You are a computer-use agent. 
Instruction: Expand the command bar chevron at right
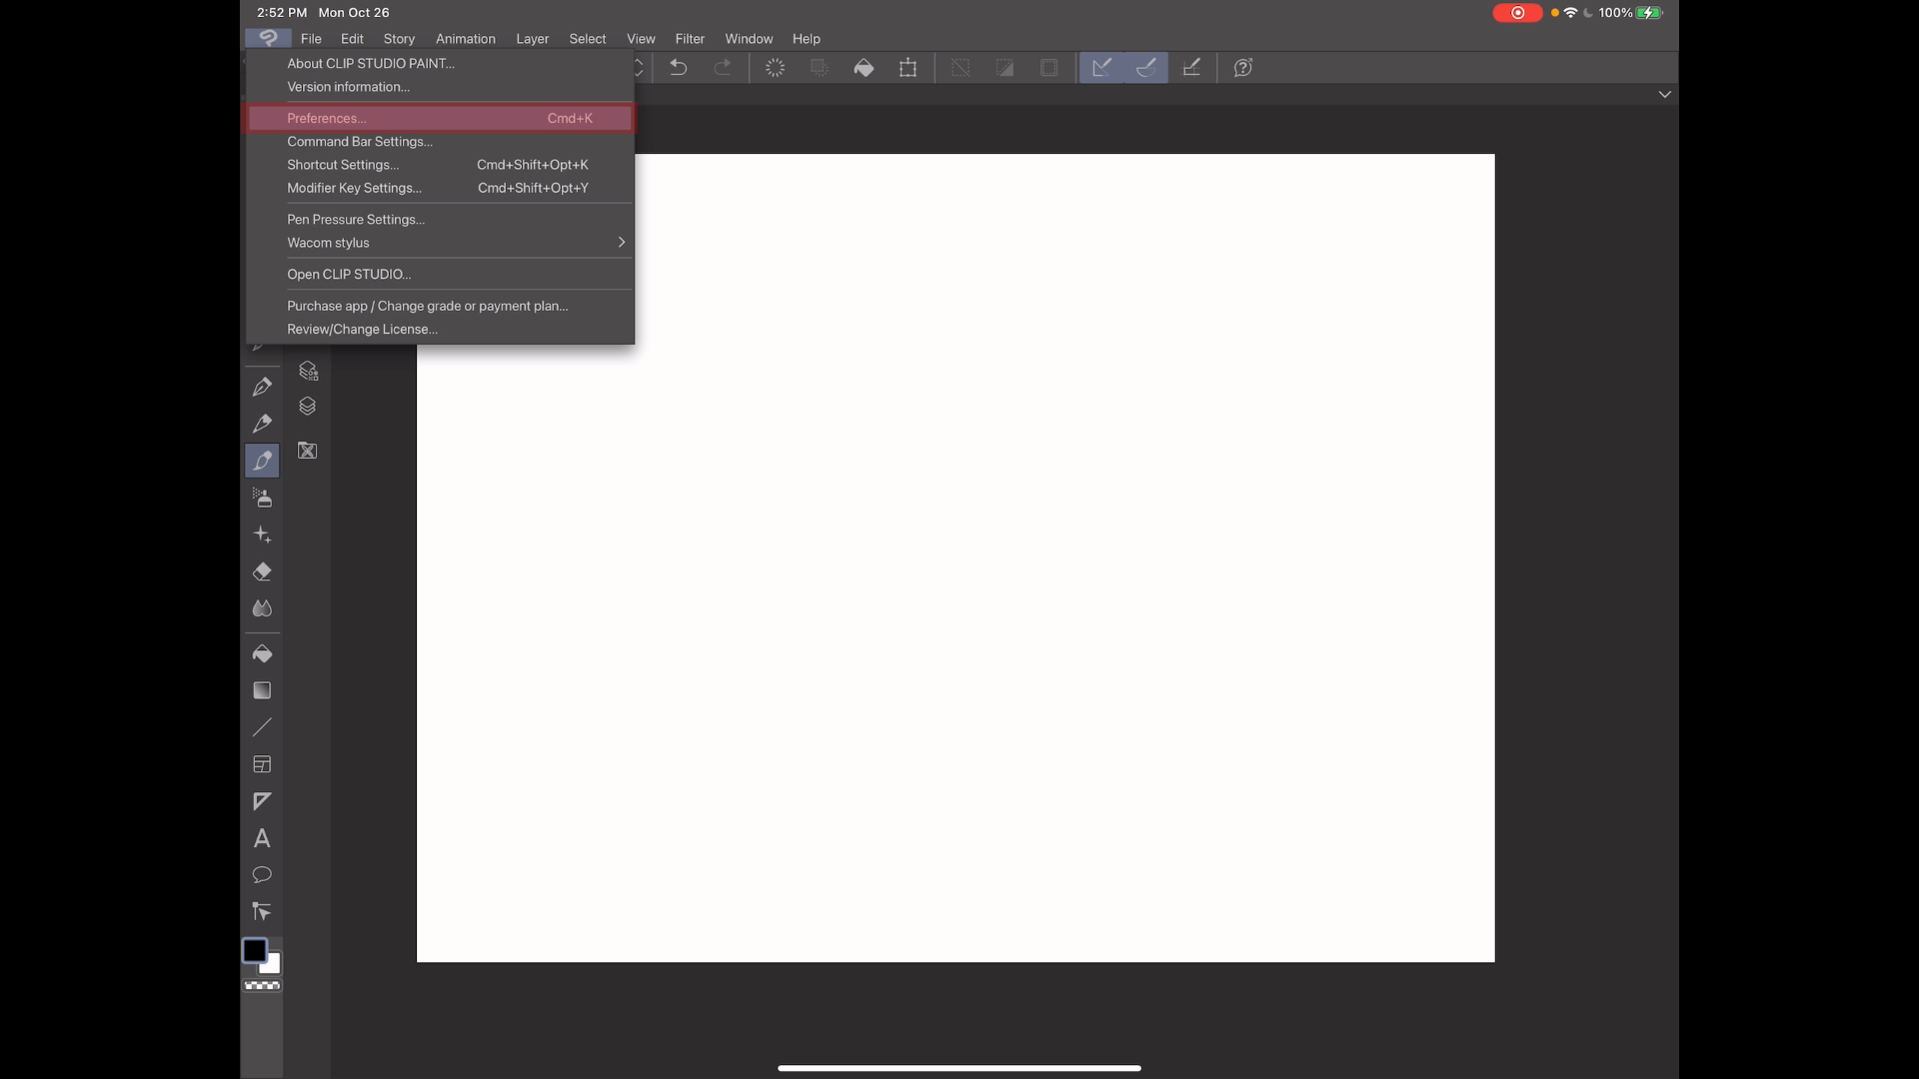[1664, 94]
